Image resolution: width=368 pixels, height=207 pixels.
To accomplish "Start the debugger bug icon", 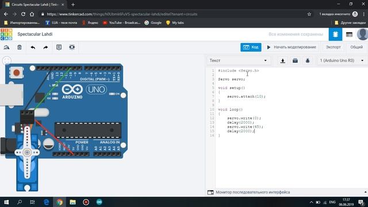I will 308,61.
